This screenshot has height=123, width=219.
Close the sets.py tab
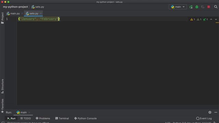41,14
